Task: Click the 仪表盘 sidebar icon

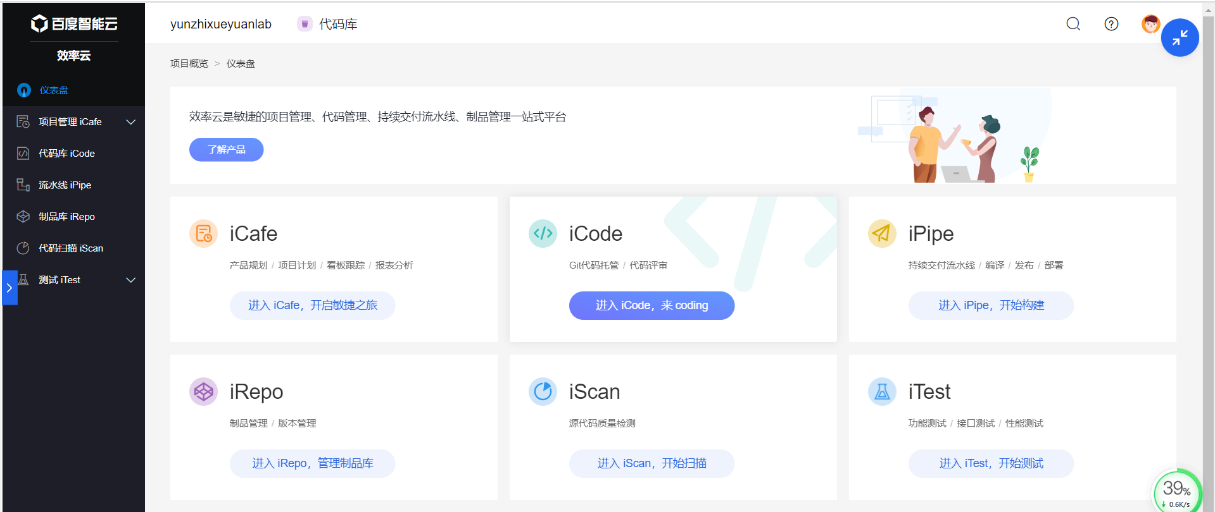Action: (24, 90)
